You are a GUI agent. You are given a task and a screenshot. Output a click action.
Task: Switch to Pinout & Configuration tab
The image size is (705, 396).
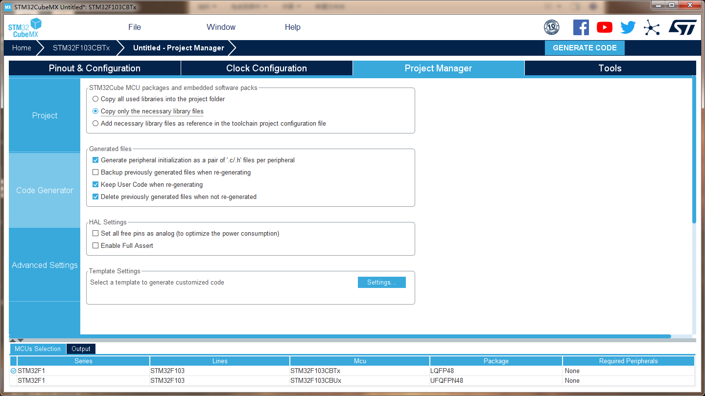click(x=94, y=68)
